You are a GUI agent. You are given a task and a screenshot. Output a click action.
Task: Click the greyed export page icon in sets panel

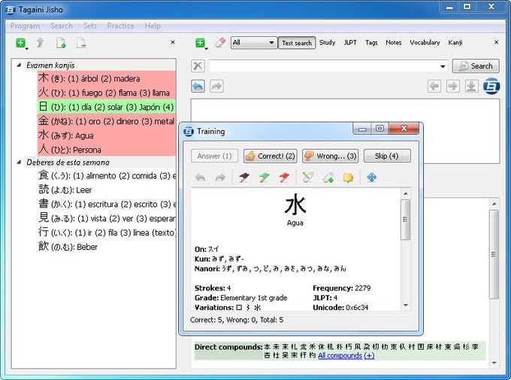[81, 43]
